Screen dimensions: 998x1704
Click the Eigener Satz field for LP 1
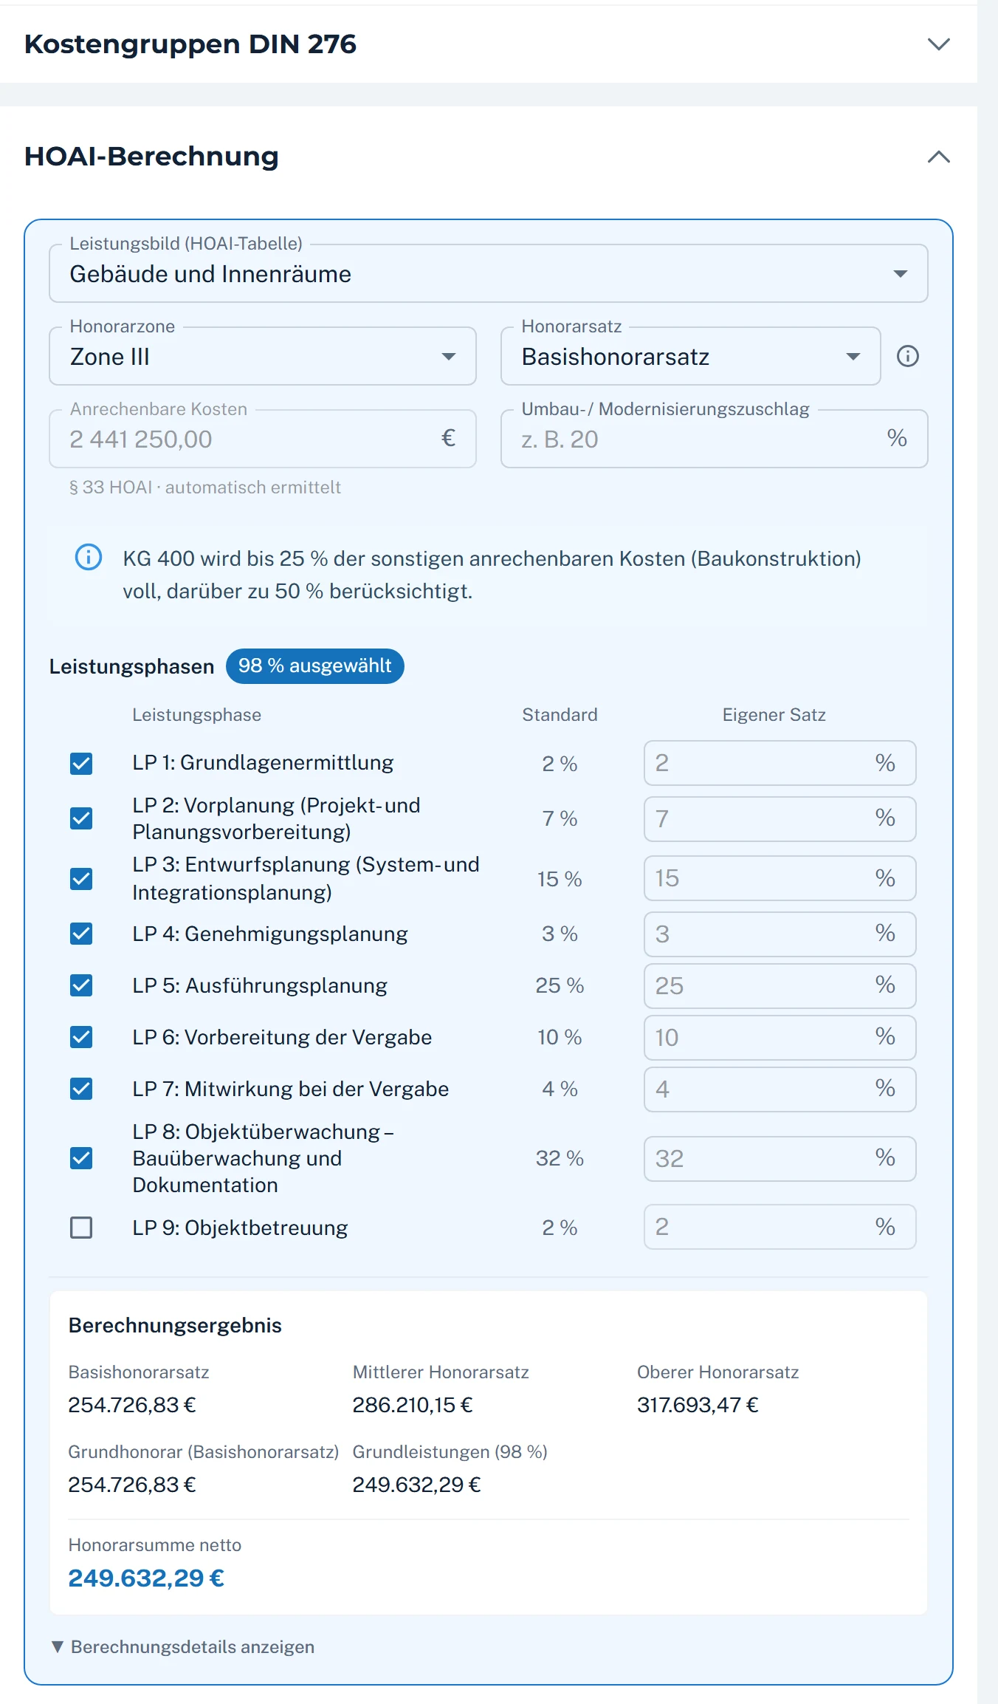(x=780, y=763)
